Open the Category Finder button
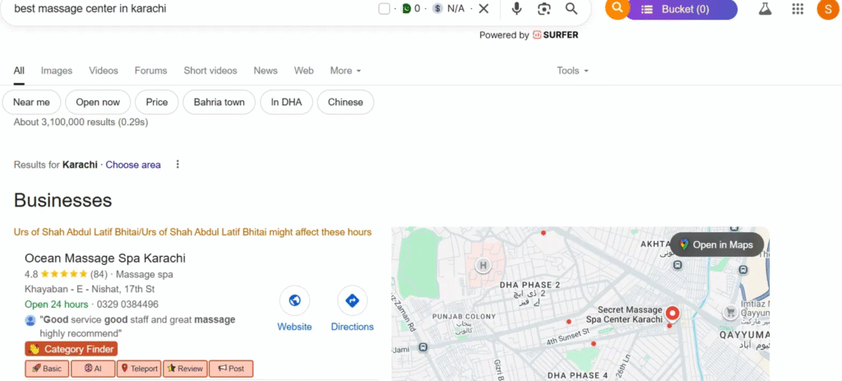 click(x=71, y=349)
